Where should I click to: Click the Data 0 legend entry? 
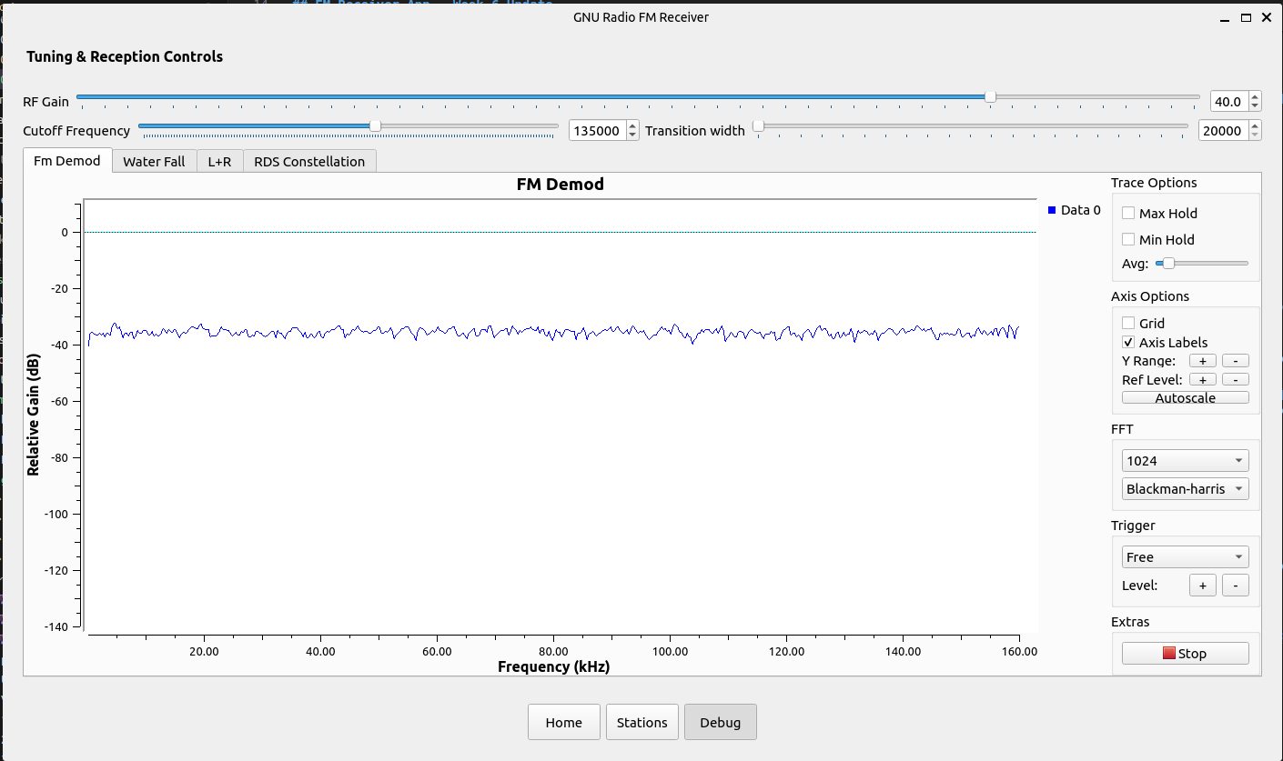point(1075,210)
